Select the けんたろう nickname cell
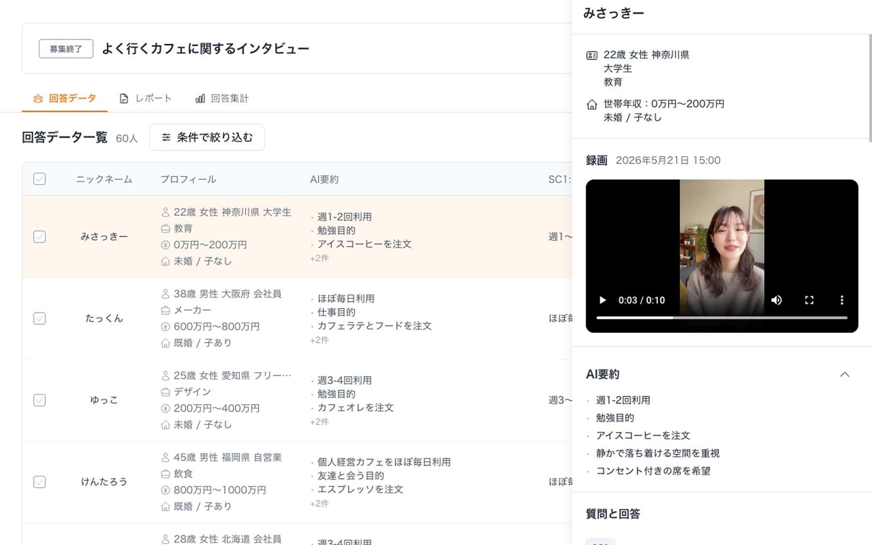 [x=104, y=482]
